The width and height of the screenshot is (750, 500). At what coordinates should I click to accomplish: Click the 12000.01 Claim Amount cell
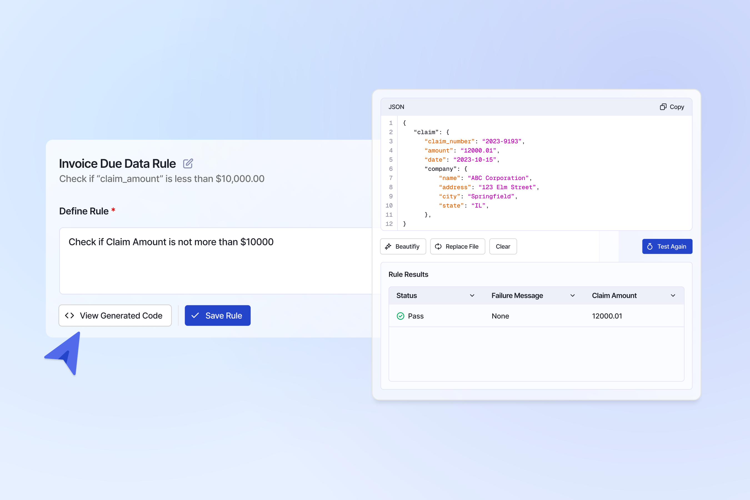coord(607,316)
